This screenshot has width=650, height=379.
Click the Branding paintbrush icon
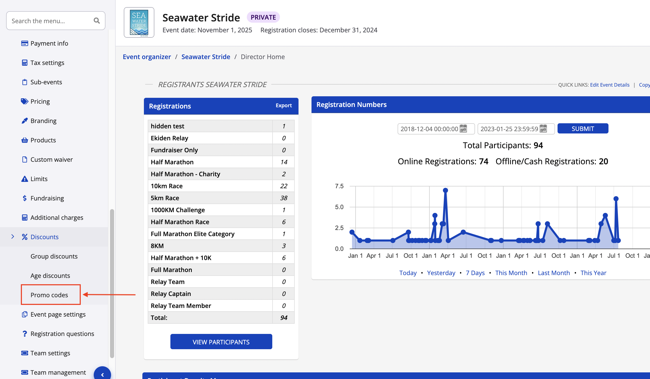click(x=24, y=121)
